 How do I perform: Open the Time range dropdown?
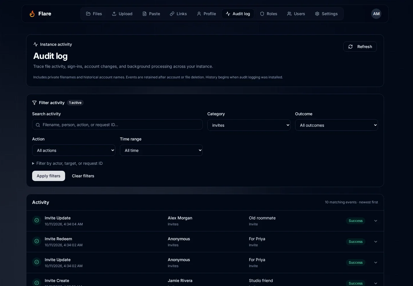pyautogui.click(x=161, y=150)
